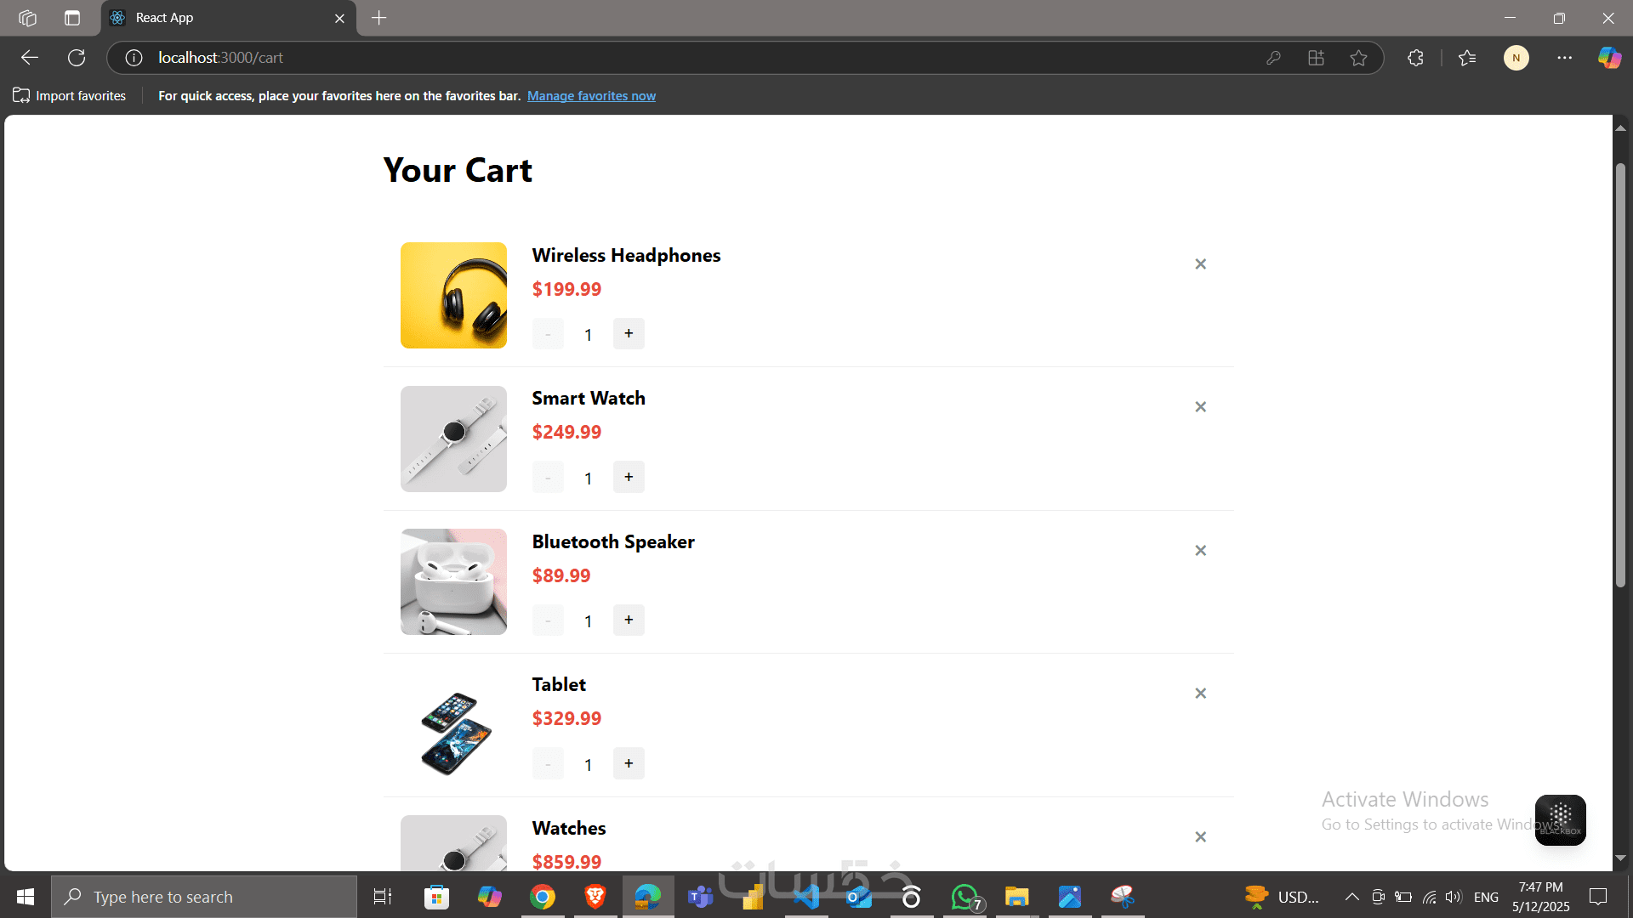Remove Bluetooth Speaker from cart
Image resolution: width=1633 pixels, height=918 pixels.
click(1200, 551)
